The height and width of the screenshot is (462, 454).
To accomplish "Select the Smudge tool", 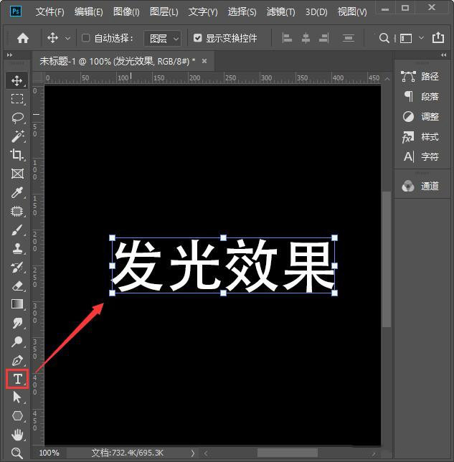I will (17, 323).
